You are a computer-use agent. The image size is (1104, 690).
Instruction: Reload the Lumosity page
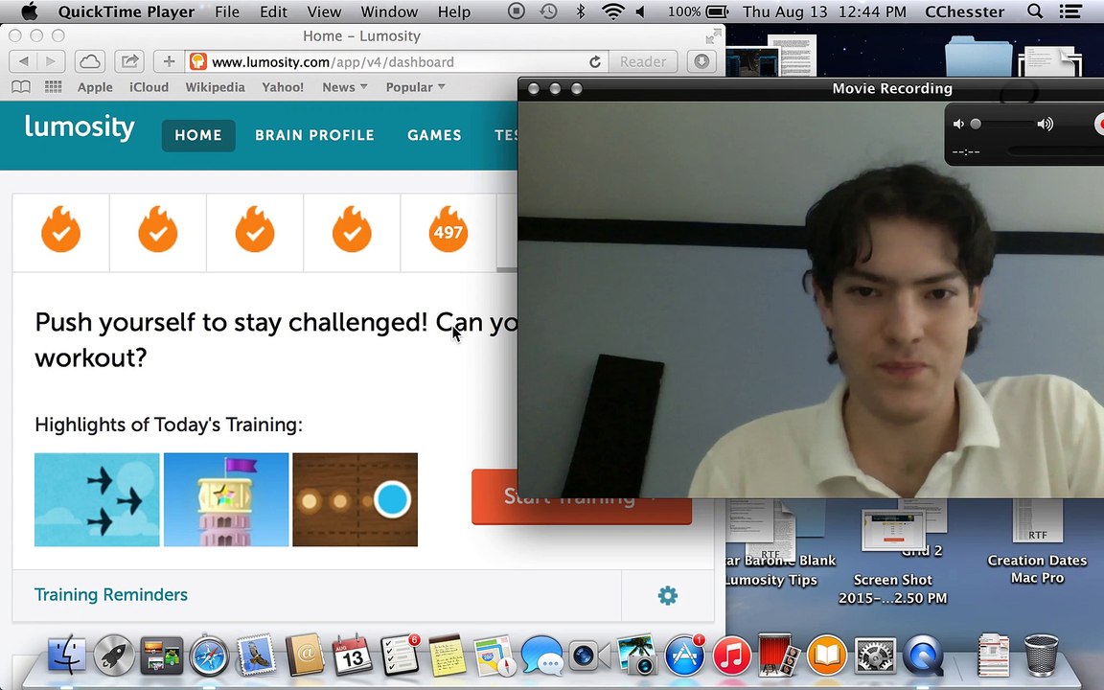pyautogui.click(x=595, y=62)
